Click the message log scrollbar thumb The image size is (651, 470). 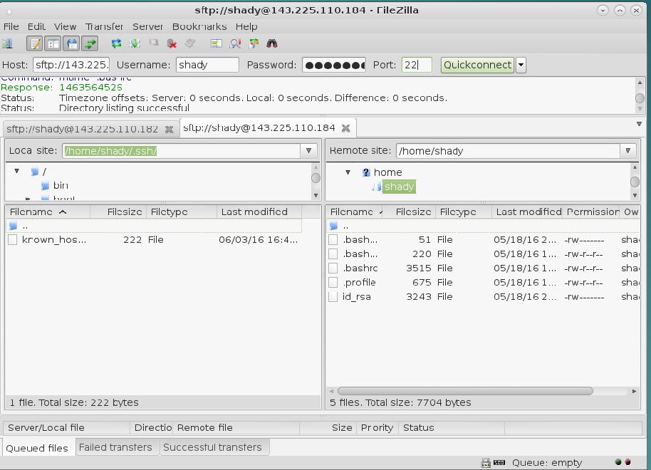pos(640,98)
